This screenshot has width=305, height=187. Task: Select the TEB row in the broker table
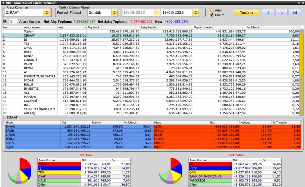151,44
